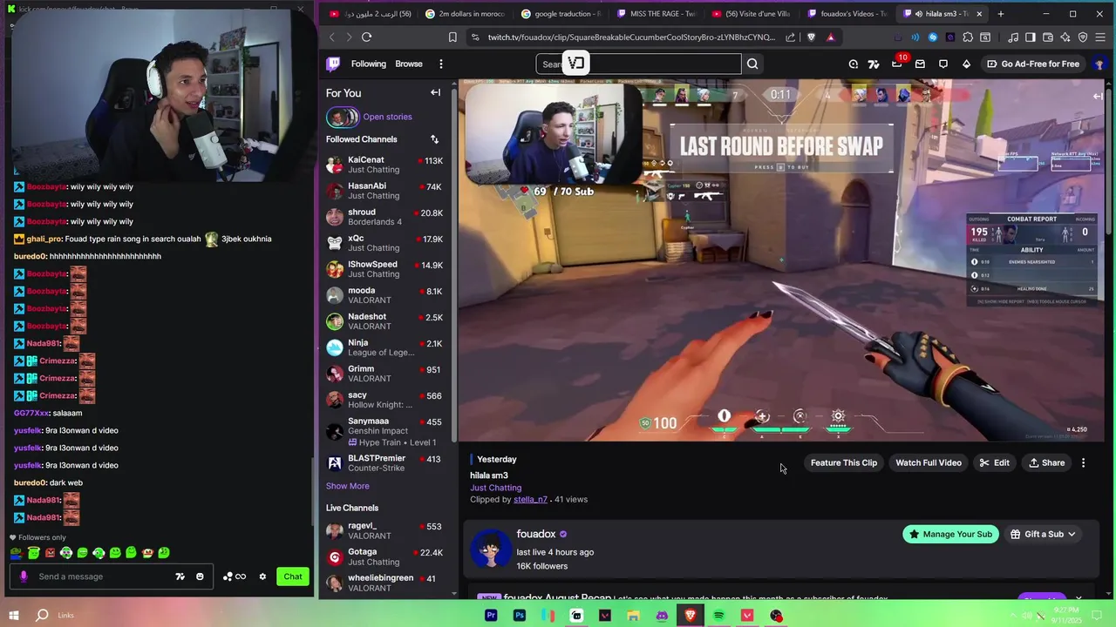Open the Twitch home logo
The height and width of the screenshot is (627, 1116).
tap(333, 64)
